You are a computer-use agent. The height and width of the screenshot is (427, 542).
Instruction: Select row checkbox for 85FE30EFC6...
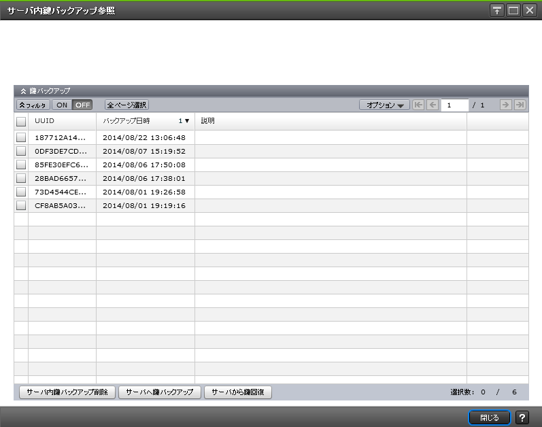21,165
